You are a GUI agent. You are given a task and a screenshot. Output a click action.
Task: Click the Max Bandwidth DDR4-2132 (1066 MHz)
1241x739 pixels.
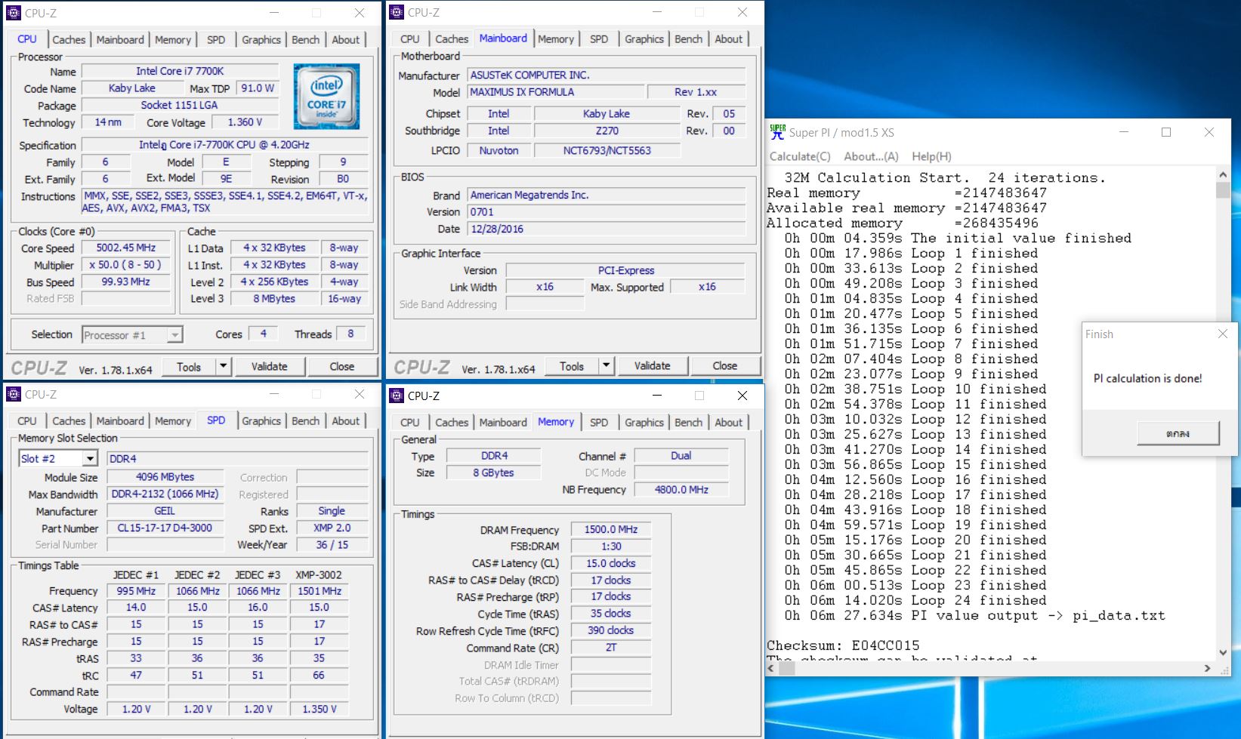click(165, 494)
